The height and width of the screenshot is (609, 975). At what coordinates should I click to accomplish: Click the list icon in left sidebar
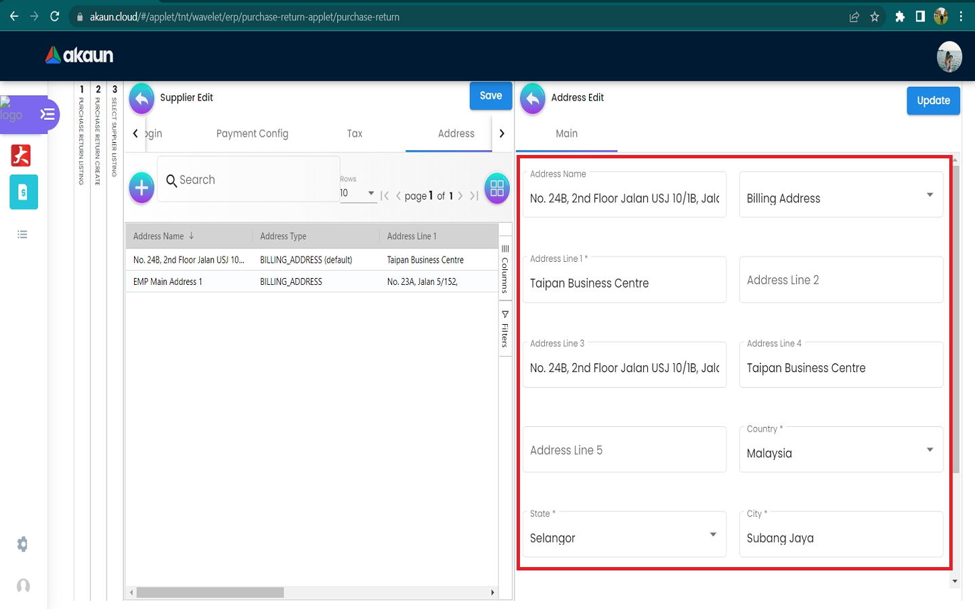pyautogui.click(x=22, y=235)
